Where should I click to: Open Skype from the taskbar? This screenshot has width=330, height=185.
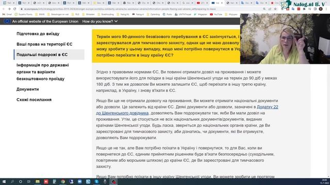(96, 181)
